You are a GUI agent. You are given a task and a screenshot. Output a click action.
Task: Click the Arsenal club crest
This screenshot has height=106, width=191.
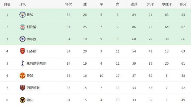[22, 51]
